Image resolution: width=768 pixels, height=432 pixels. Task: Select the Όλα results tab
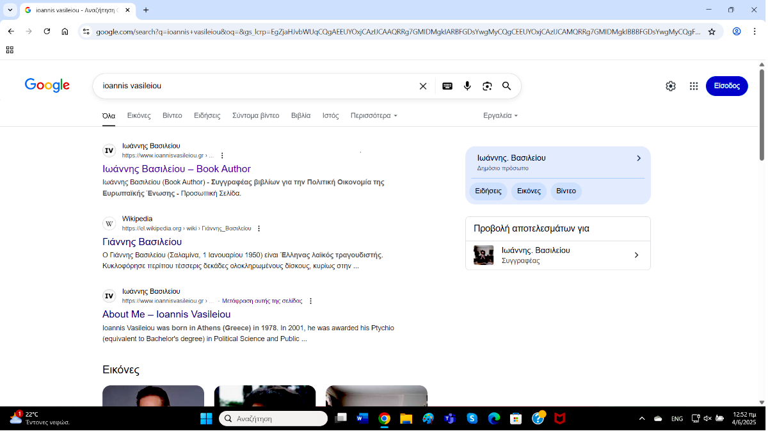point(109,116)
